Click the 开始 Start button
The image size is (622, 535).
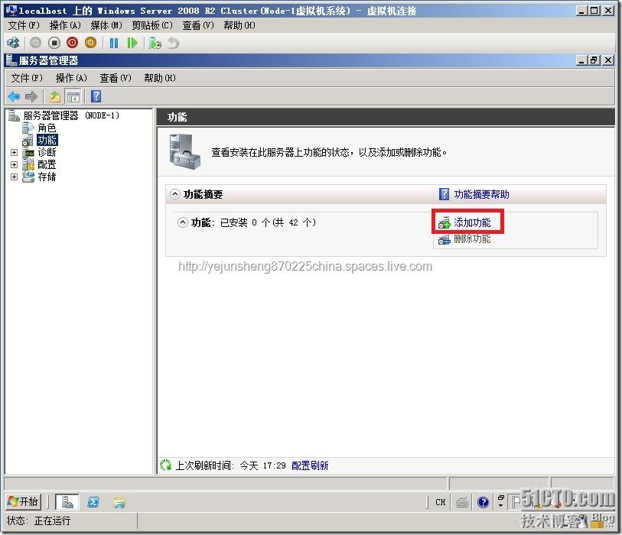point(23,502)
